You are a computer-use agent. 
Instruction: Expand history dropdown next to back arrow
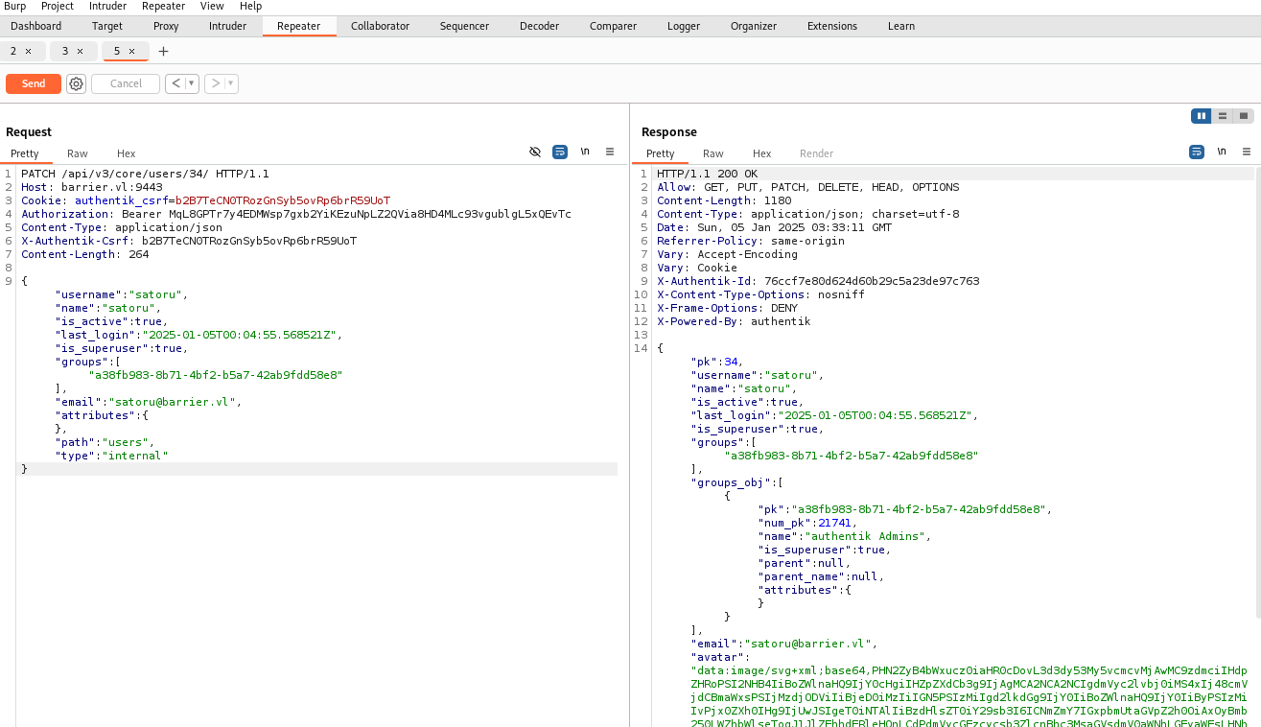[x=192, y=83]
